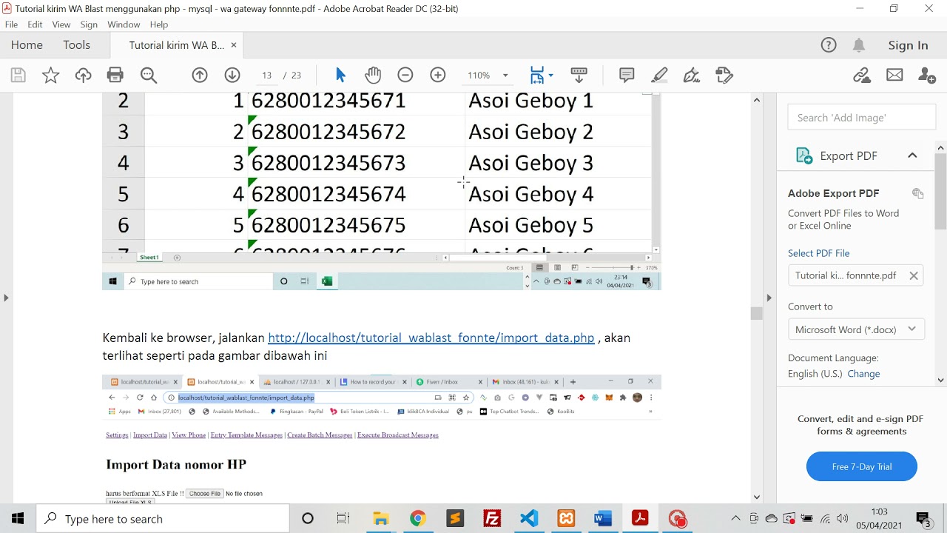The image size is (947, 533).
Task: Open Visual Studio Code from taskbar
Action: (x=529, y=519)
